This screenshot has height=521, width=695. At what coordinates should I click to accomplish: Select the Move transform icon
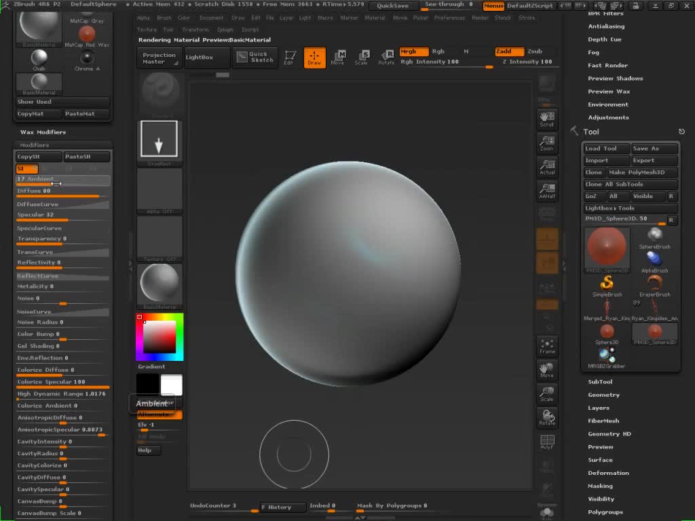pyautogui.click(x=338, y=57)
